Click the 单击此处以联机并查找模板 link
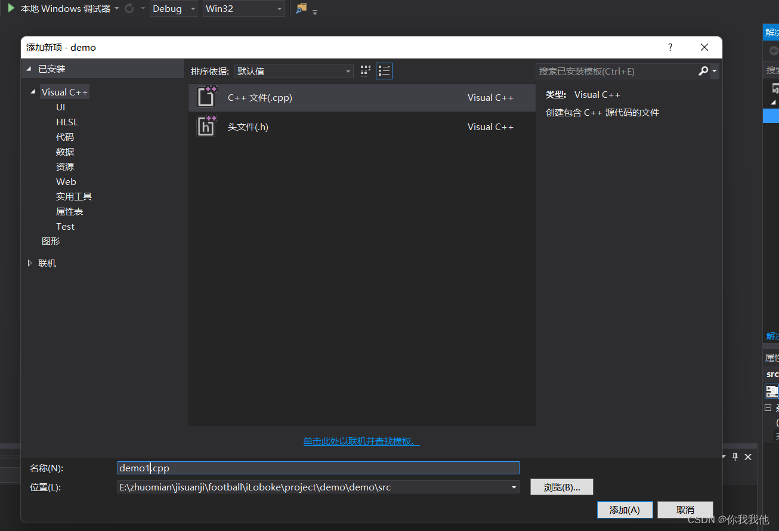Viewport: 779px width, 531px height. point(361,440)
